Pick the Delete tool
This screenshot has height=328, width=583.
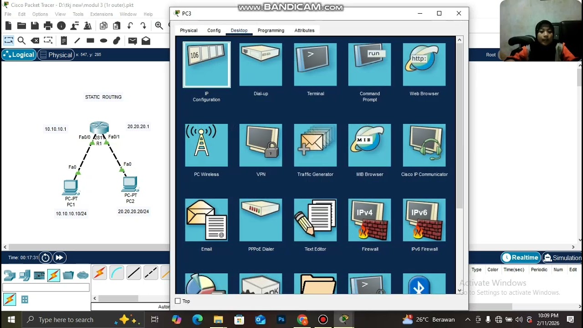(35, 41)
